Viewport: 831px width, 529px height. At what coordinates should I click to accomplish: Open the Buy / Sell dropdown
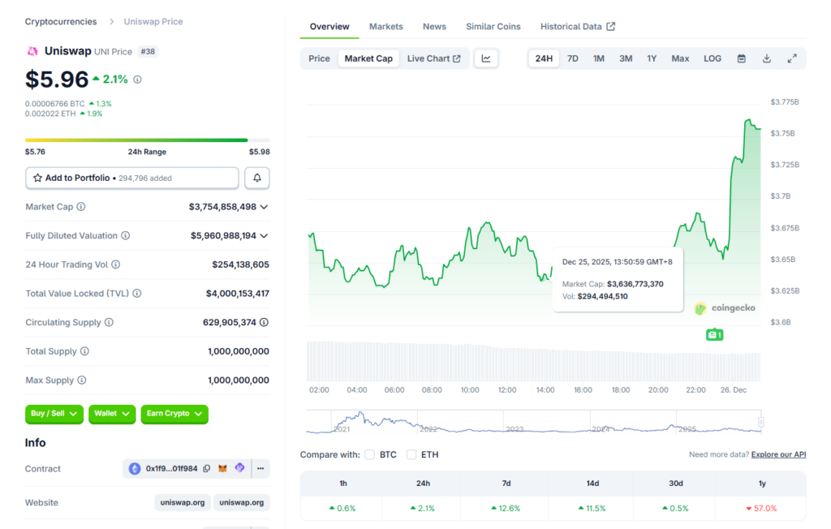(54, 414)
